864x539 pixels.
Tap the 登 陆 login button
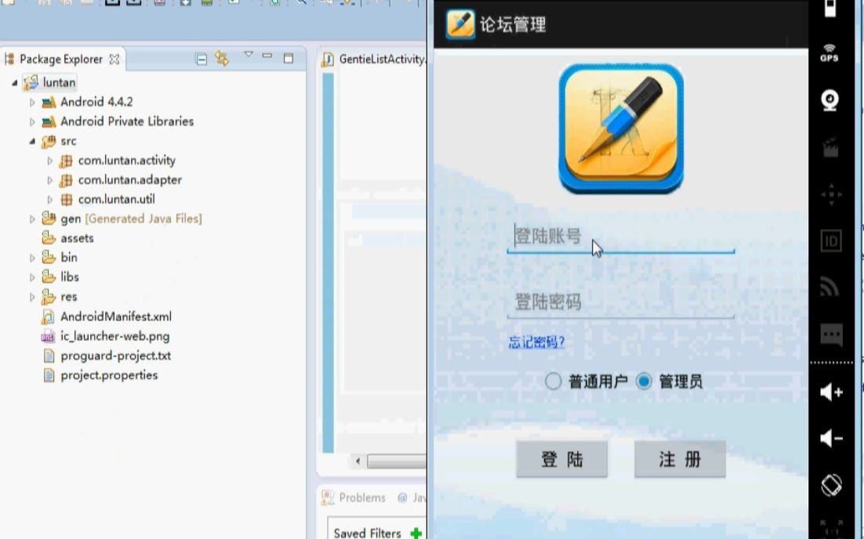coord(562,459)
